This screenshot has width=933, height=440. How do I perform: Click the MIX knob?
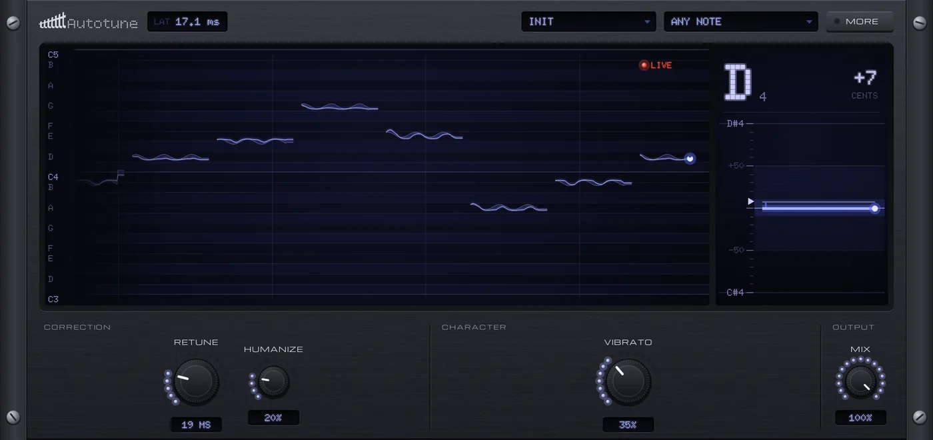pyautogui.click(x=860, y=382)
